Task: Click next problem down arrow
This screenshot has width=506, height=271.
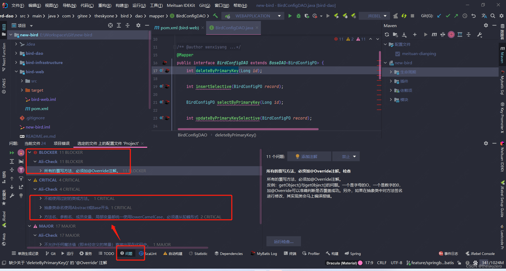Action: click(12, 187)
